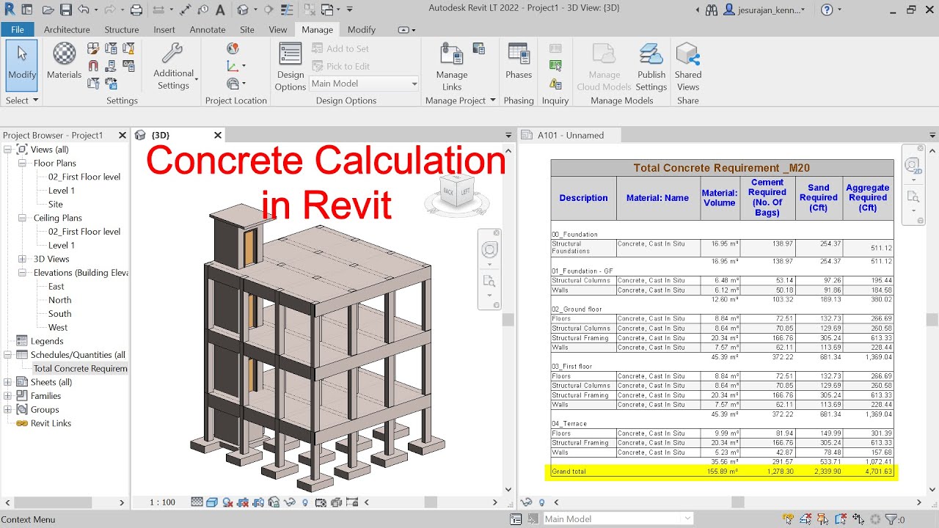This screenshot has height=528, width=939.
Task: Open Total Concrete Requirement schedule in browser
Action: coord(80,369)
